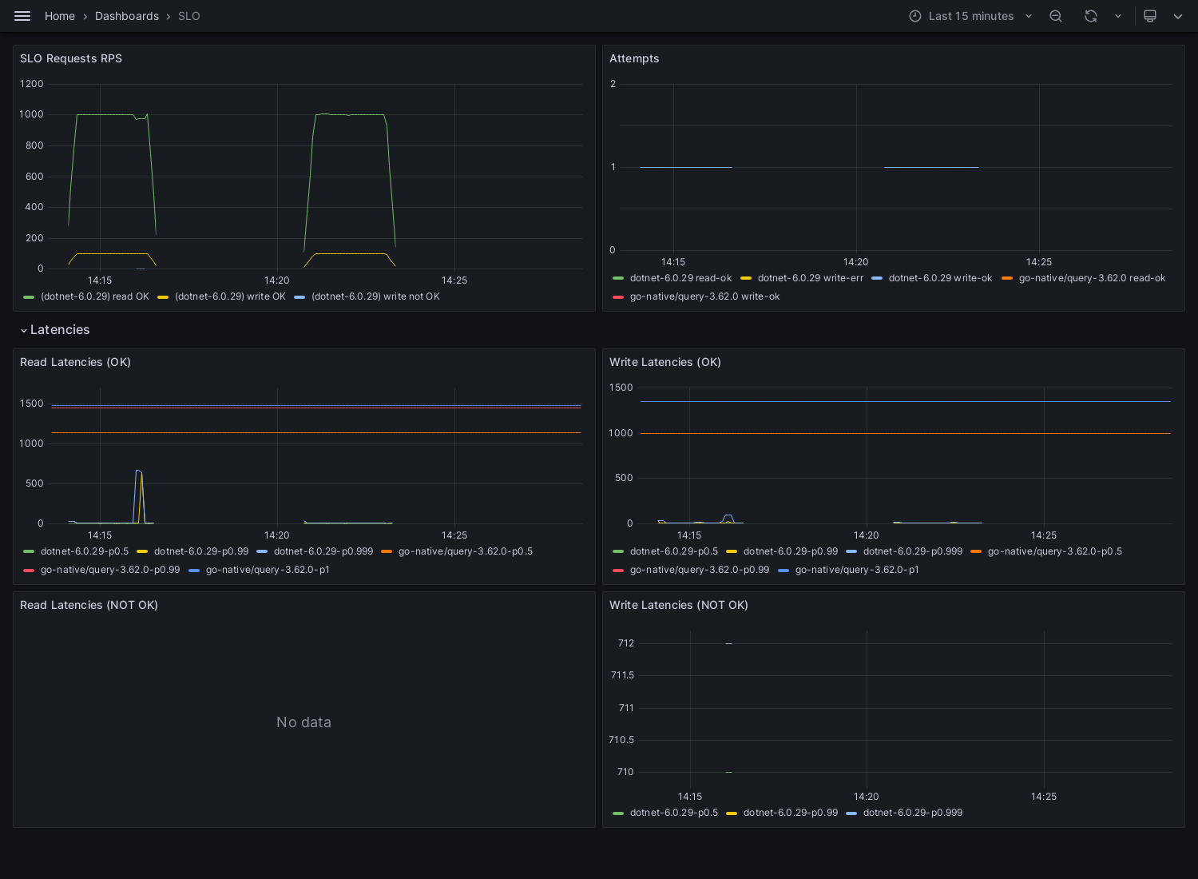Toggle go-native/query-3.62.0-p0.99 in Read Latencies (OK)

pos(110,570)
